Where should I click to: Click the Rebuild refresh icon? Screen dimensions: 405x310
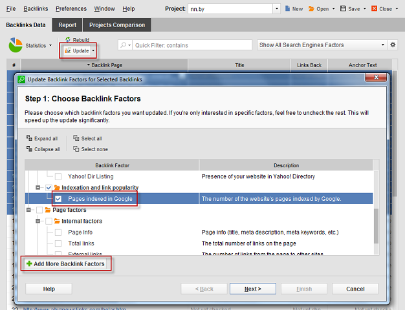pyautogui.click(x=68, y=39)
